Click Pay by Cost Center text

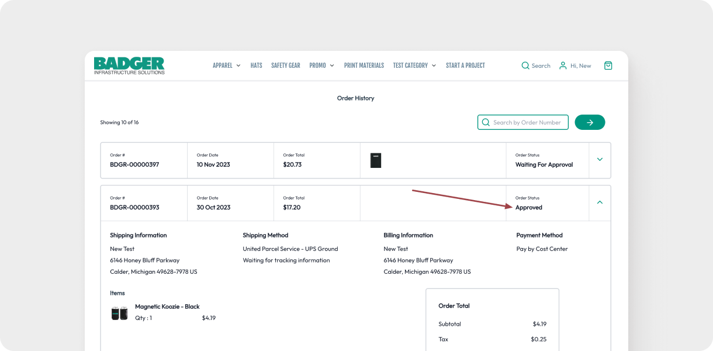tap(542, 249)
